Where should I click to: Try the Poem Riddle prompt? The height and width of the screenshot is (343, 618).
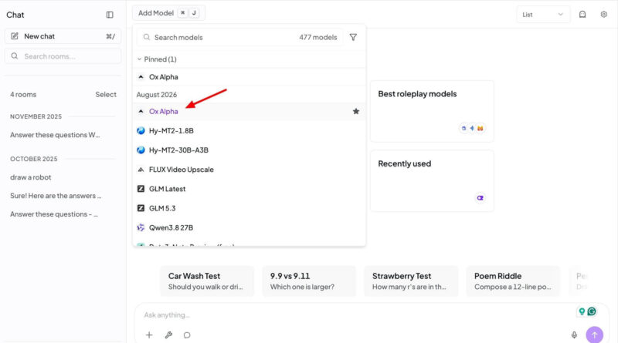click(513, 281)
